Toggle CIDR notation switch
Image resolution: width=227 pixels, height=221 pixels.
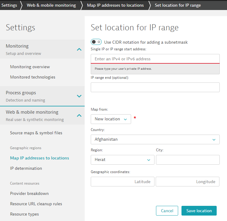pyautogui.click(x=96, y=42)
